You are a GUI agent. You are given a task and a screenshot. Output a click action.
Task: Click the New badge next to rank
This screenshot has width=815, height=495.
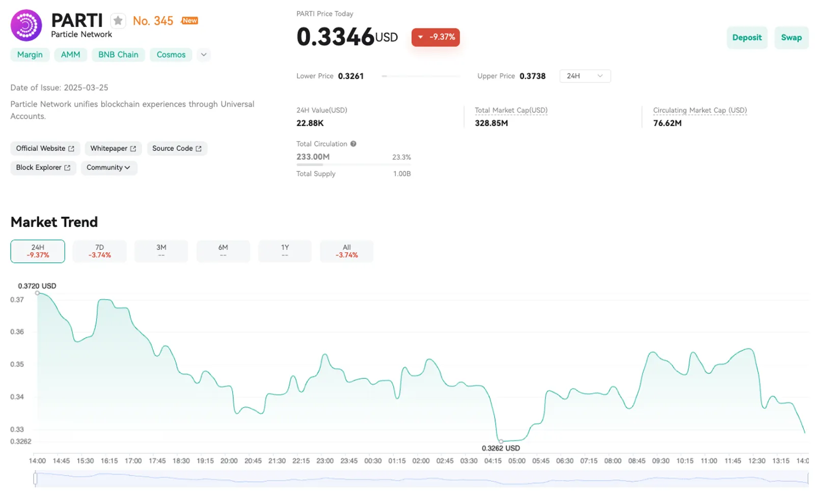pyautogui.click(x=189, y=20)
